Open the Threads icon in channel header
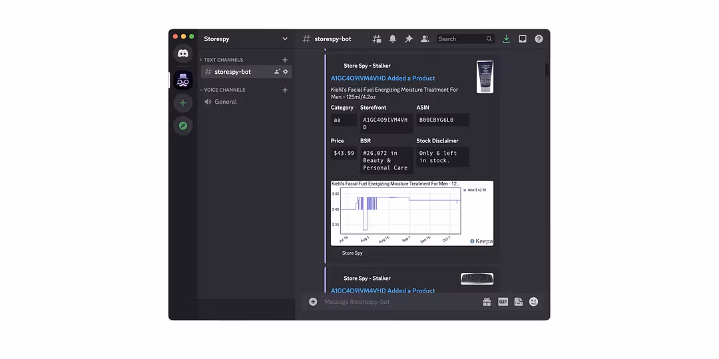719x359 pixels. (x=377, y=39)
